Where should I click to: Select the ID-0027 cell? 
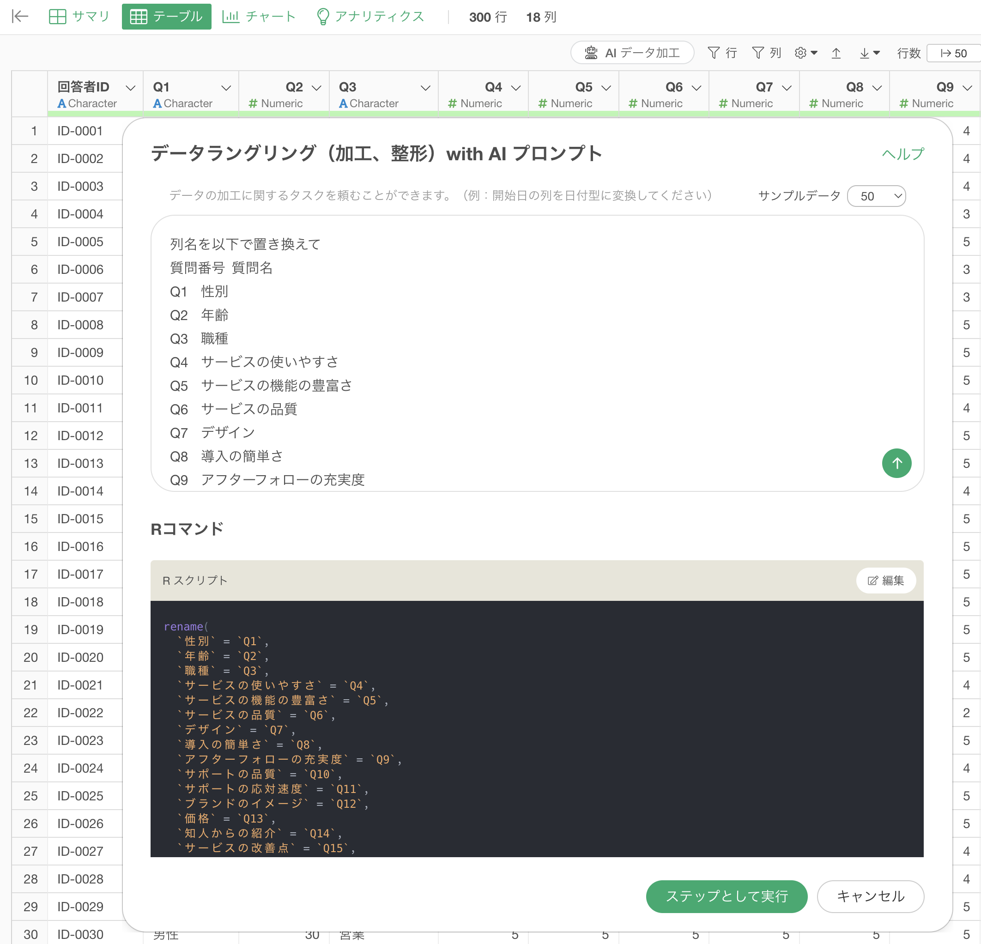pyautogui.click(x=85, y=851)
